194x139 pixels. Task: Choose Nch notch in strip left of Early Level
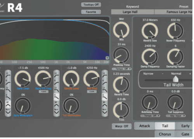point(8,112)
